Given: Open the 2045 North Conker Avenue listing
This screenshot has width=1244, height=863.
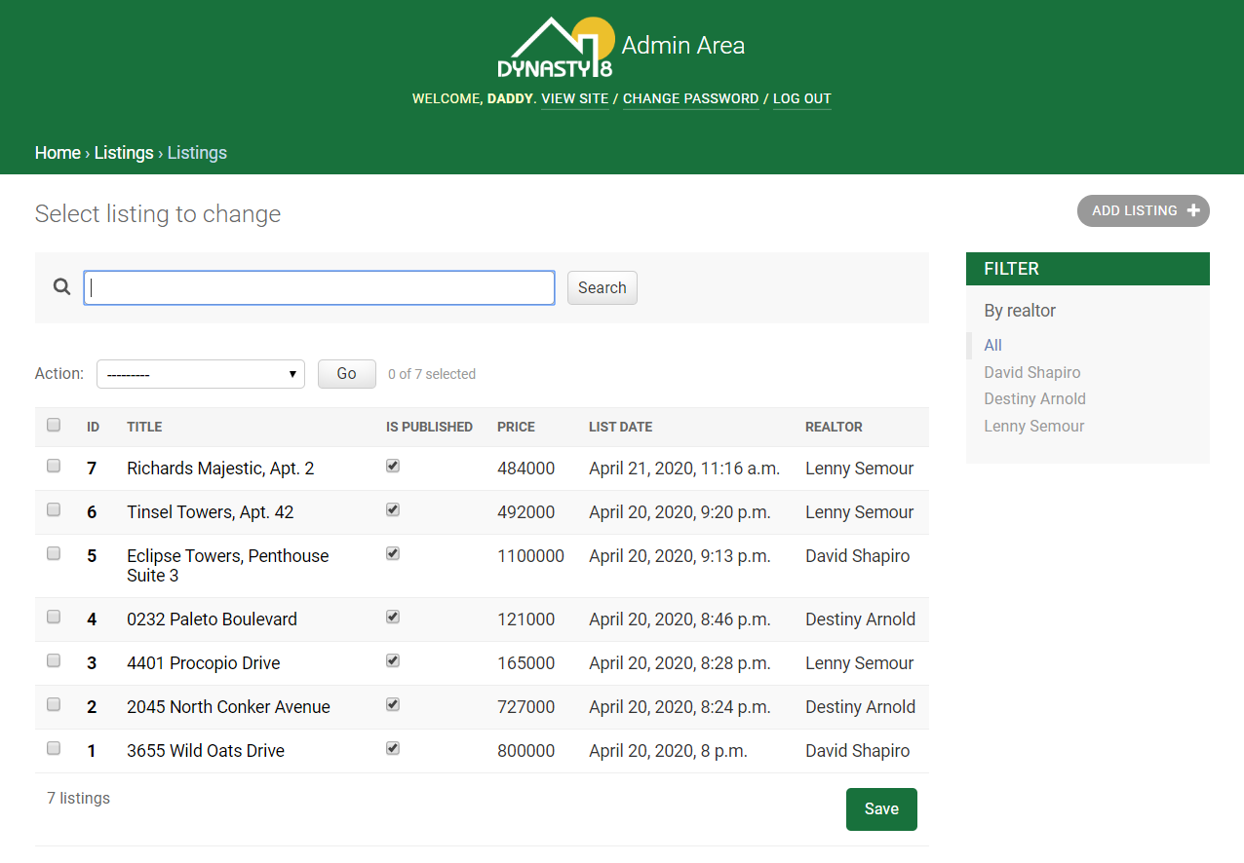Looking at the screenshot, I should click(x=228, y=706).
